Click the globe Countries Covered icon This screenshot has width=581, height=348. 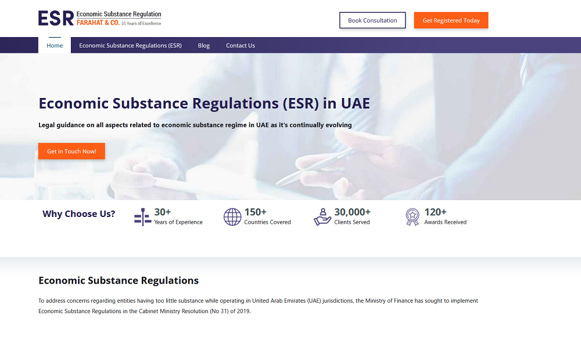232,216
